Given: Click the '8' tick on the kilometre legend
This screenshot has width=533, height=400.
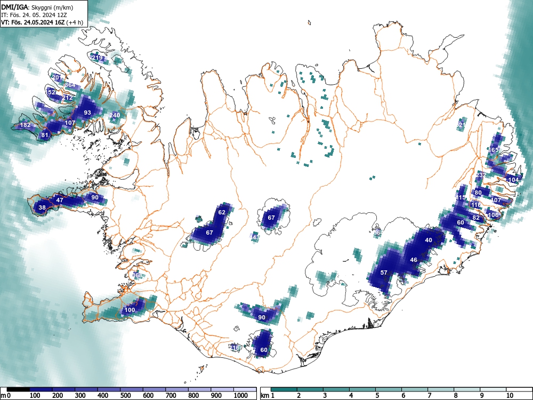Looking at the screenshot, I should tap(456, 396).
